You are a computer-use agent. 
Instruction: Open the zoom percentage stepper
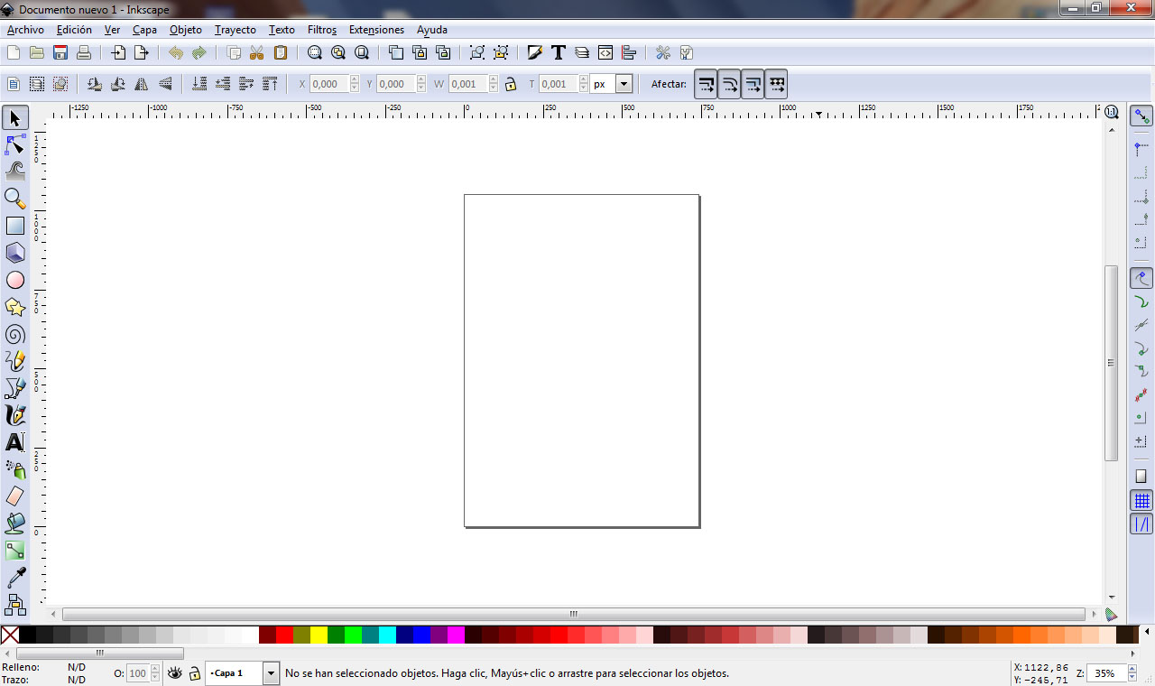coord(1131,673)
